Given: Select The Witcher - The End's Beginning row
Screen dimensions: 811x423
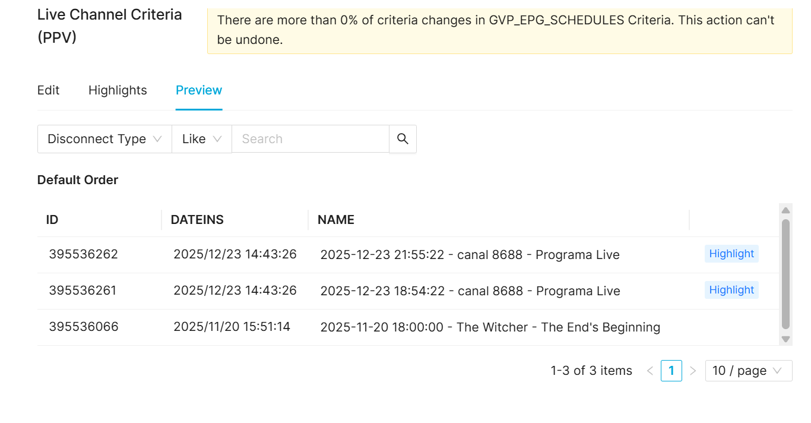Looking at the screenshot, I should click(x=490, y=327).
